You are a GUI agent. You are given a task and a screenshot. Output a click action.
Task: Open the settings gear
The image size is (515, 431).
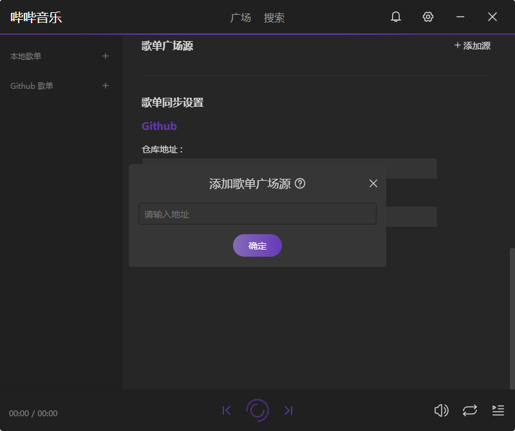tap(428, 17)
